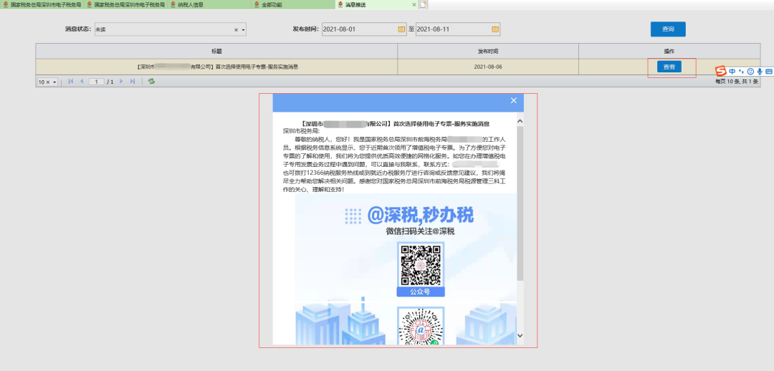Open Sogou soft keyboard icon
Image resolution: width=774 pixels, height=371 pixels.
coord(769,72)
